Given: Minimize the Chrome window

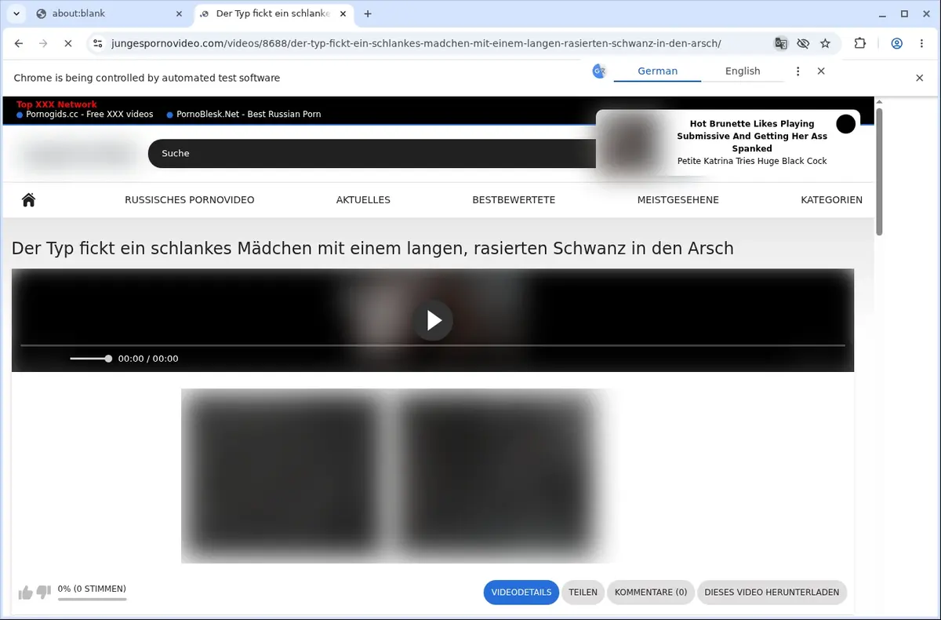Looking at the screenshot, I should click(883, 13).
